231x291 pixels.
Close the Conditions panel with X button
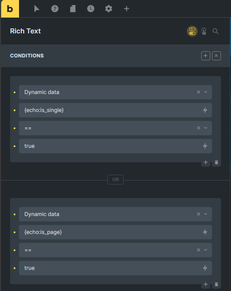216,56
